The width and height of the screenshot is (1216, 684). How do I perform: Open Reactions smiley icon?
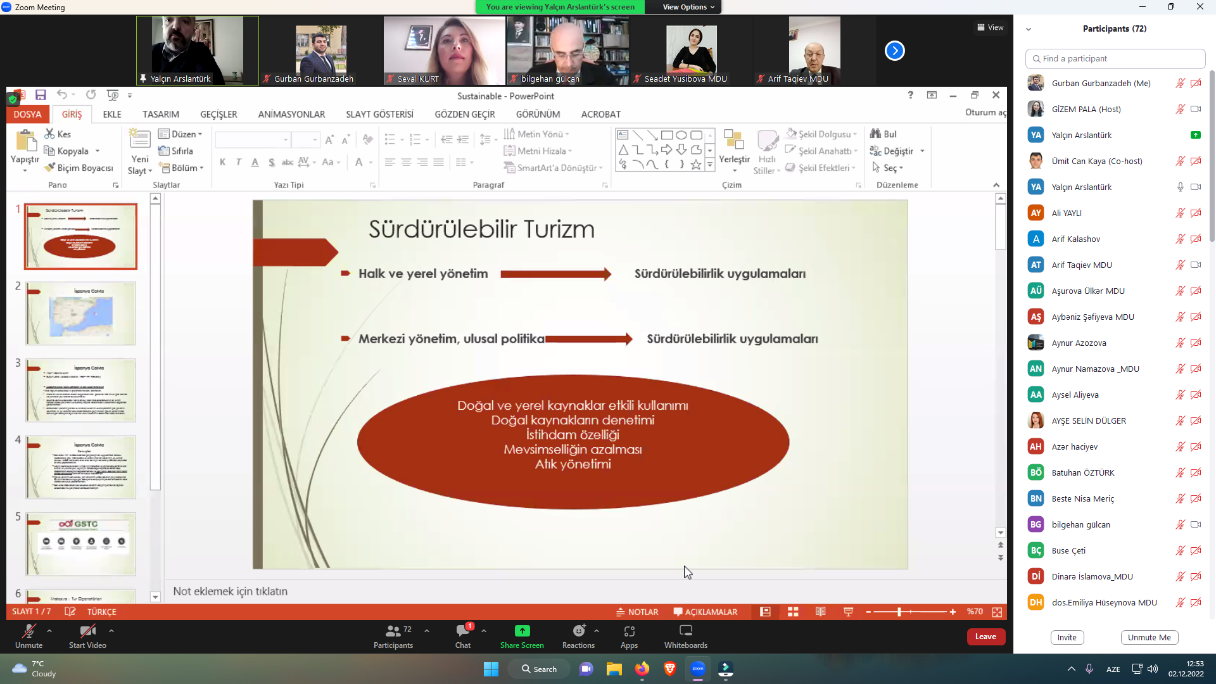pyautogui.click(x=578, y=631)
